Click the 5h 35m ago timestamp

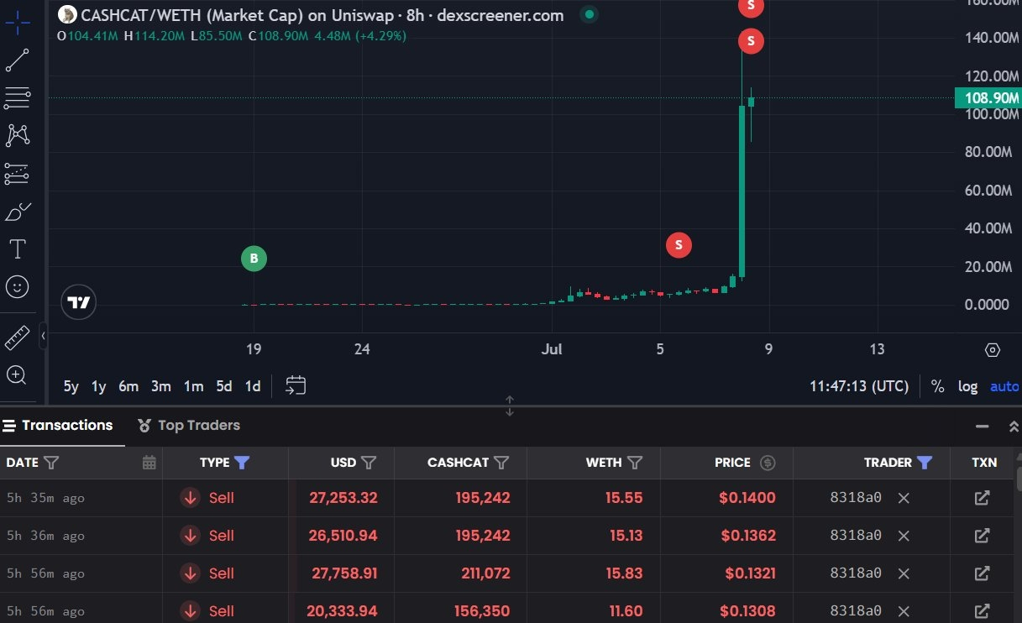(45, 498)
